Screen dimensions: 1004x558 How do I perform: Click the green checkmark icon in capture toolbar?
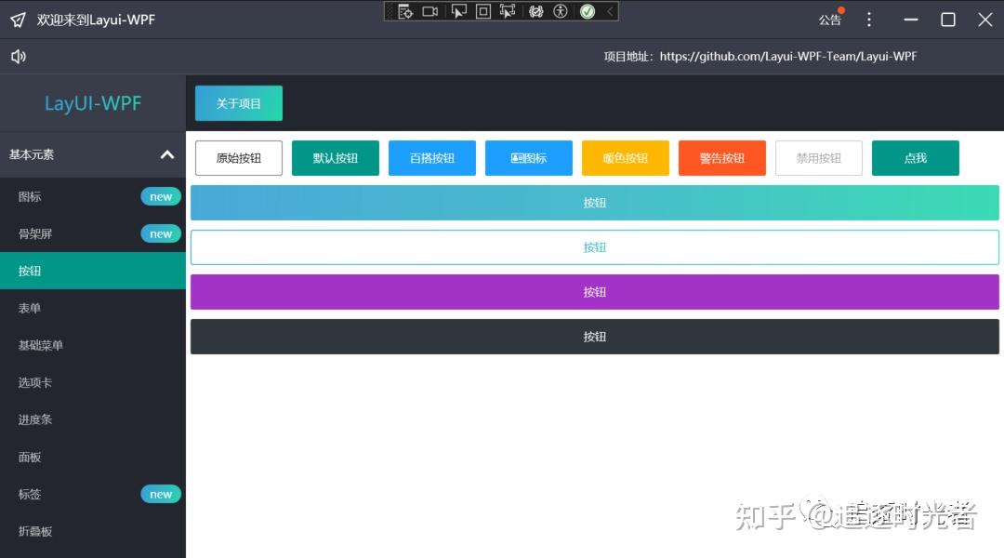coord(587,11)
